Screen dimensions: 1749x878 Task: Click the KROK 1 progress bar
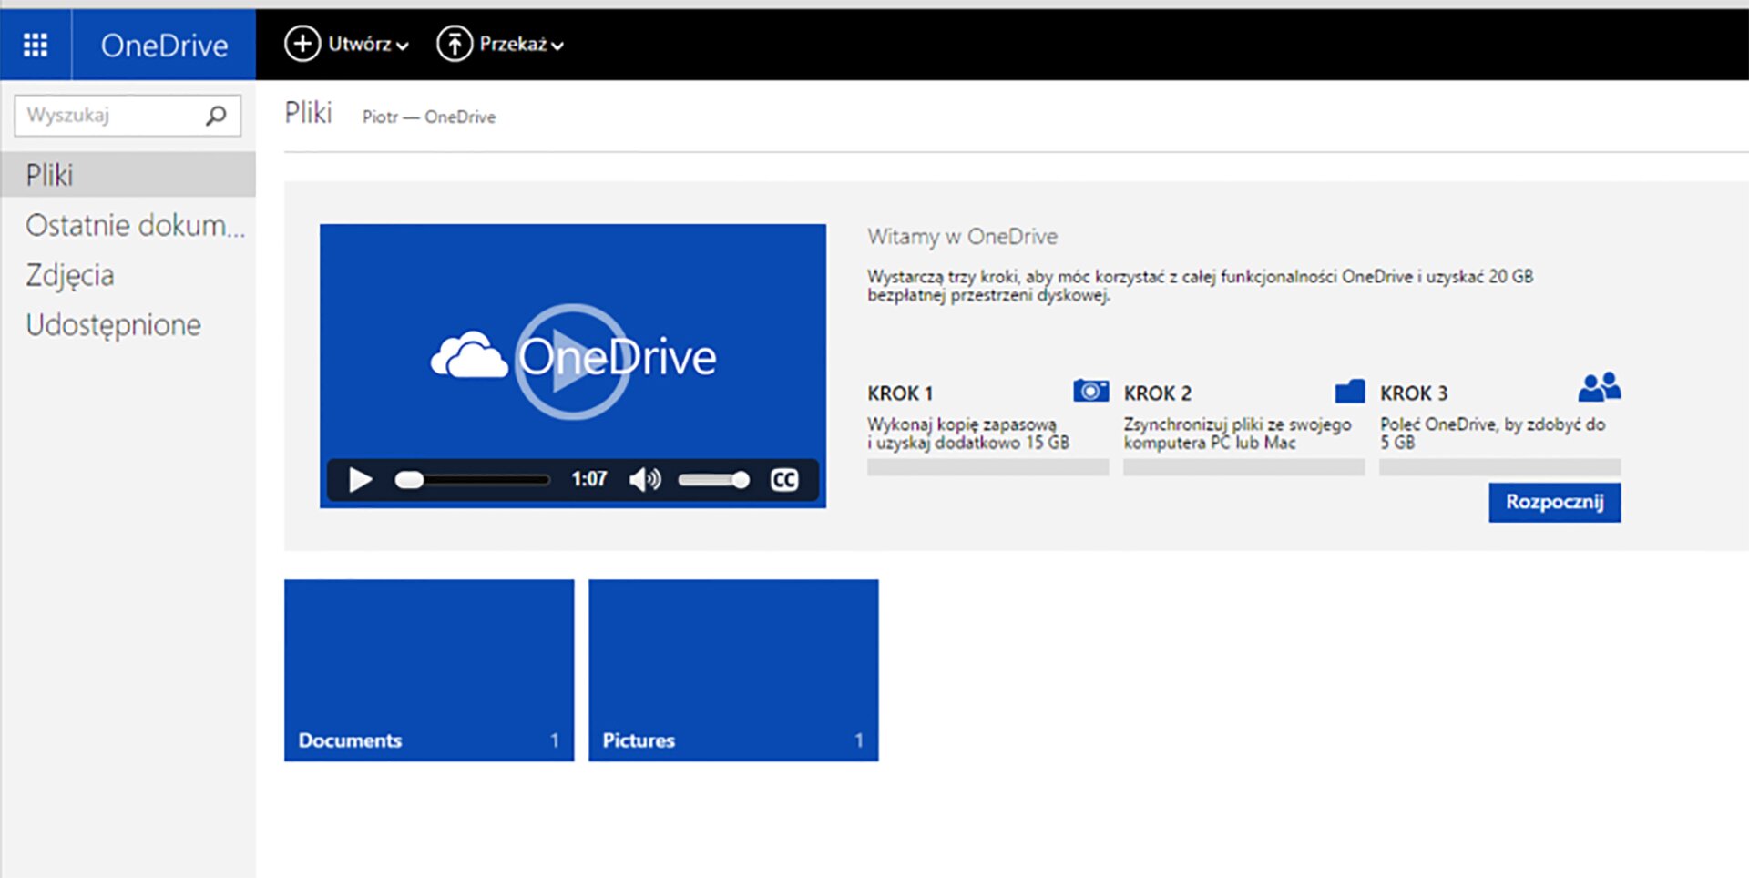988,467
